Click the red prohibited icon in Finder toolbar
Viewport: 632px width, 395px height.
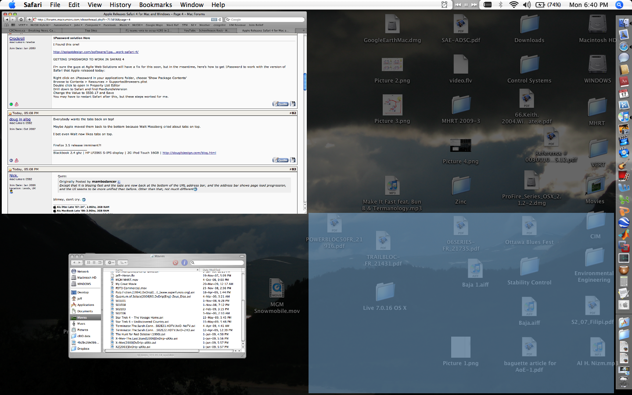[176, 262]
